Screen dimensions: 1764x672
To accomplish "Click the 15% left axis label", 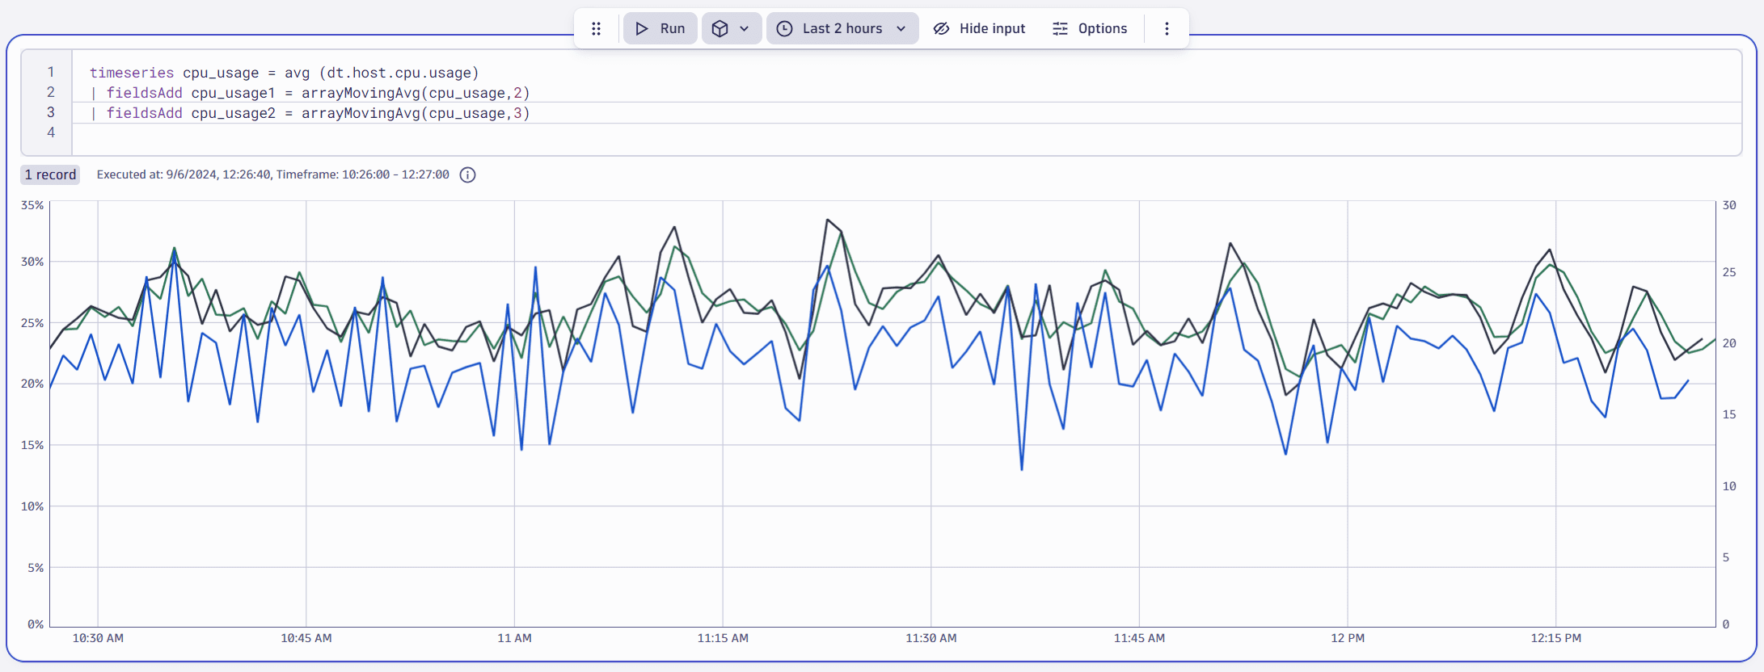I will point(32,445).
